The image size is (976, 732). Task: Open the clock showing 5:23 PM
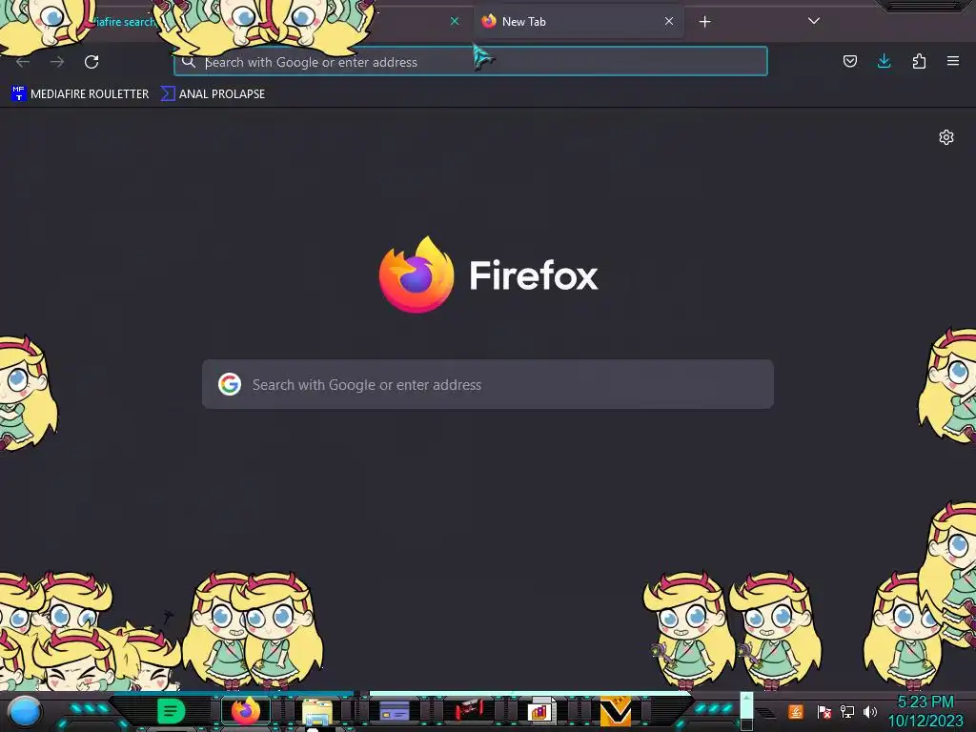pos(925,711)
